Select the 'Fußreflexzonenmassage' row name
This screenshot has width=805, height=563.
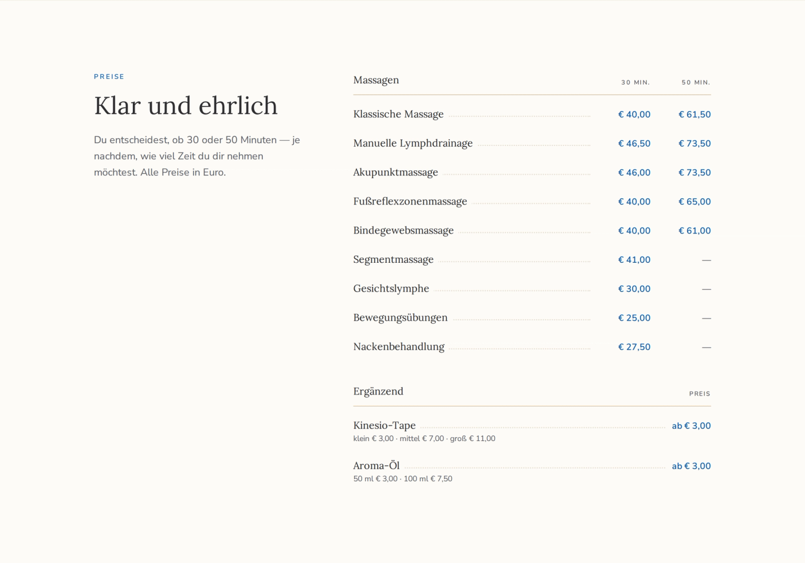(x=410, y=201)
